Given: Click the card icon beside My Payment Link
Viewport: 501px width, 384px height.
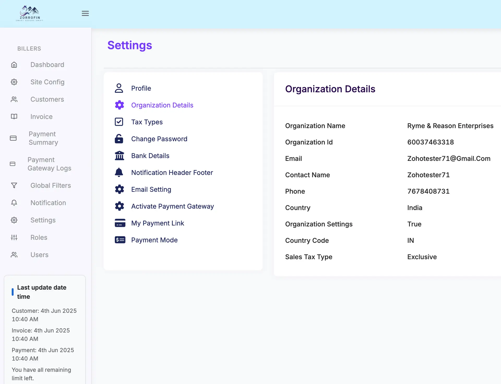Looking at the screenshot, I should 120,223.
